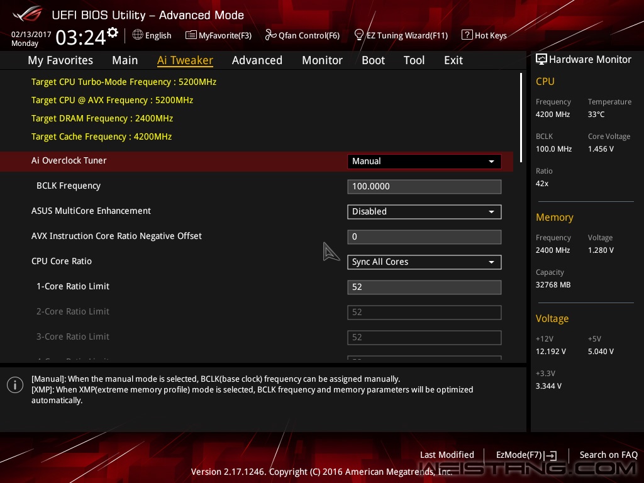The image size is (644, 483).
Task: Switch to My Favorites tab
Action: click(x=60, y=60)
